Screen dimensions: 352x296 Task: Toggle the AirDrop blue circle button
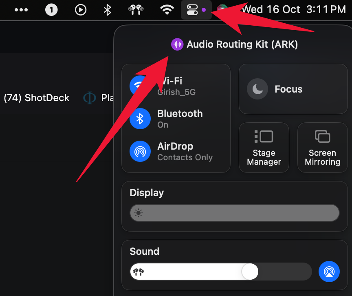[140, 151]
